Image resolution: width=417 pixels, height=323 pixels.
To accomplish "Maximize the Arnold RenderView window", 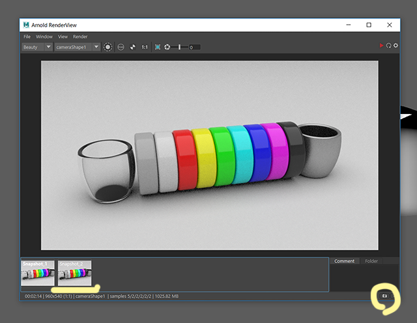I will [x=369, y=25].
